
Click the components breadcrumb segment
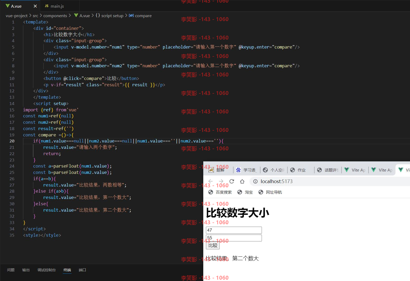(x=55, y=16)
